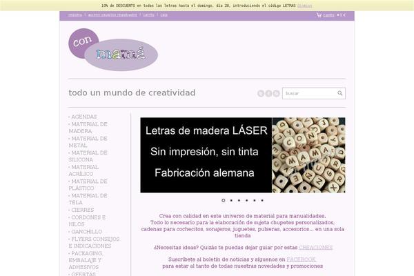The width and height of the screenshot is (414, 276).
Task: Select the sixth carousel slide dot
Action: pos(262,201)
